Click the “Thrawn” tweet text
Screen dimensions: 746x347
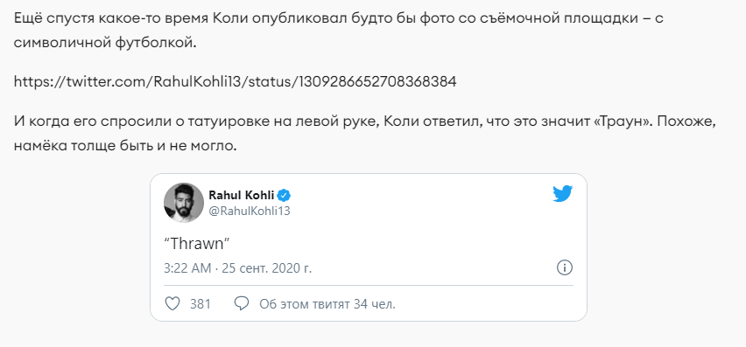pos(197,244)
